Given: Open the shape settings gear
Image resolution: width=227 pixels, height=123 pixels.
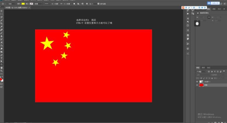Looking at the screenshot, I should pos(87,4).
